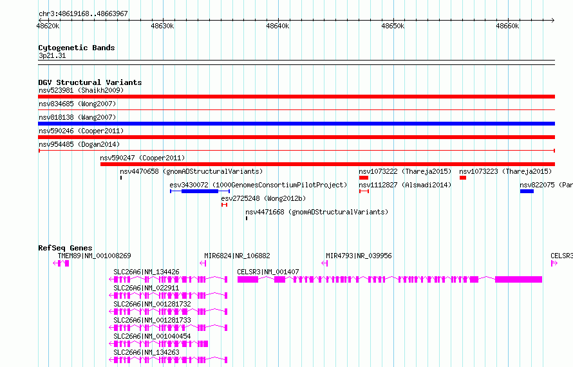
Task: Select the nsv834685 (Wong2007) variant label
Action: click(77, 104)
